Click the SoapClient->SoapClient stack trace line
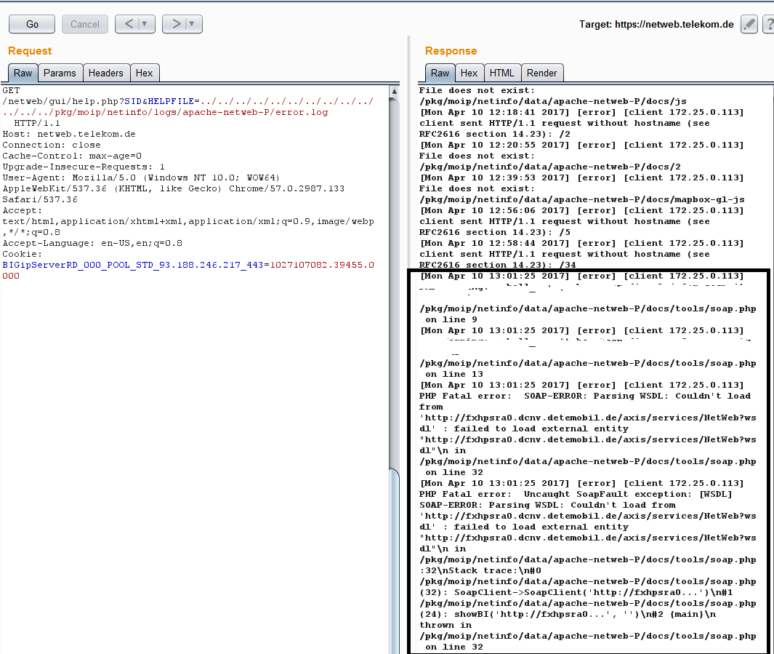This screenshot has height=654, width=774. click(x=576, y=592)
